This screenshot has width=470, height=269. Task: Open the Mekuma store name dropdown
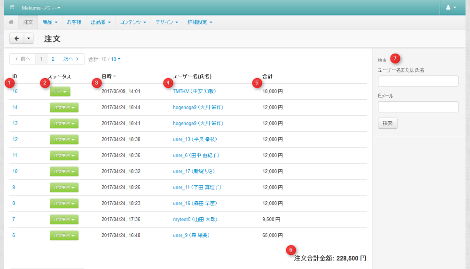41,8
